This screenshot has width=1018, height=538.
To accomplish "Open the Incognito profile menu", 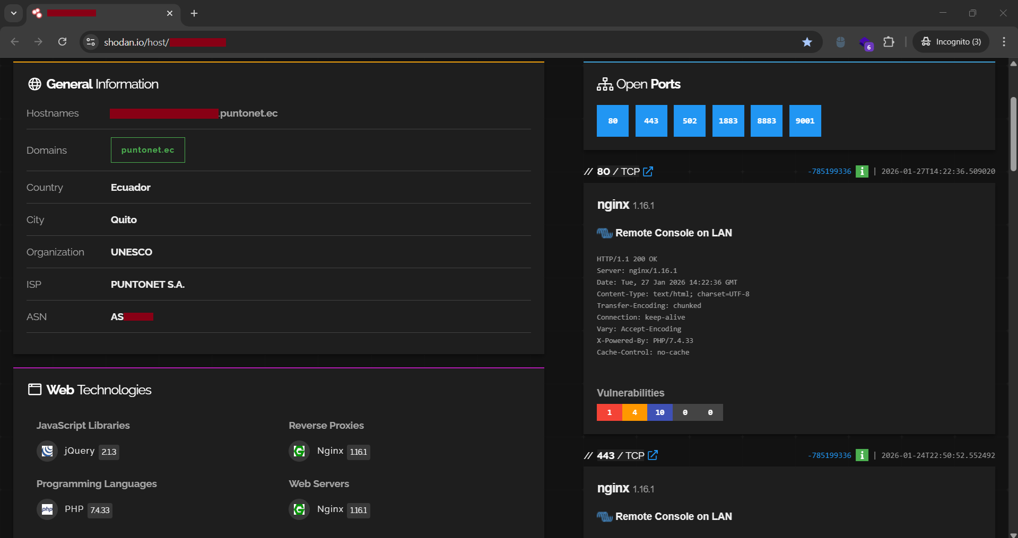I will pyautogui.click(x=951, y=42).
